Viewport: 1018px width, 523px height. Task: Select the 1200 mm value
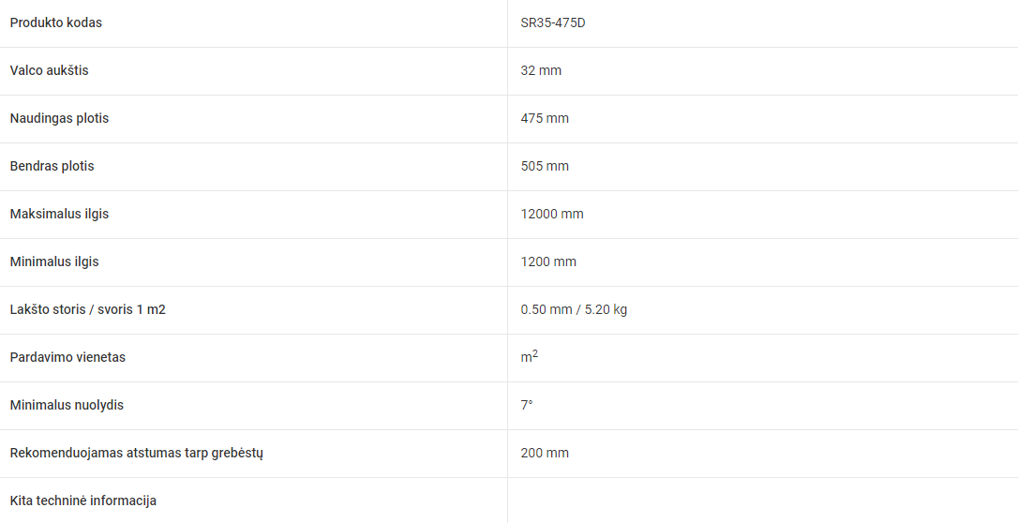548,262
